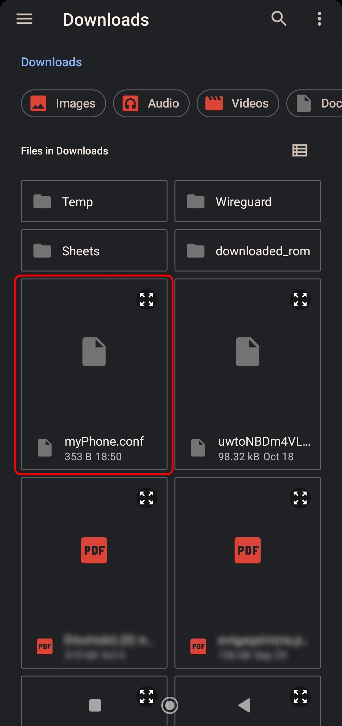Open the Sheets folder
Viewport: 342px width, 726px height.
coord(94,251)
